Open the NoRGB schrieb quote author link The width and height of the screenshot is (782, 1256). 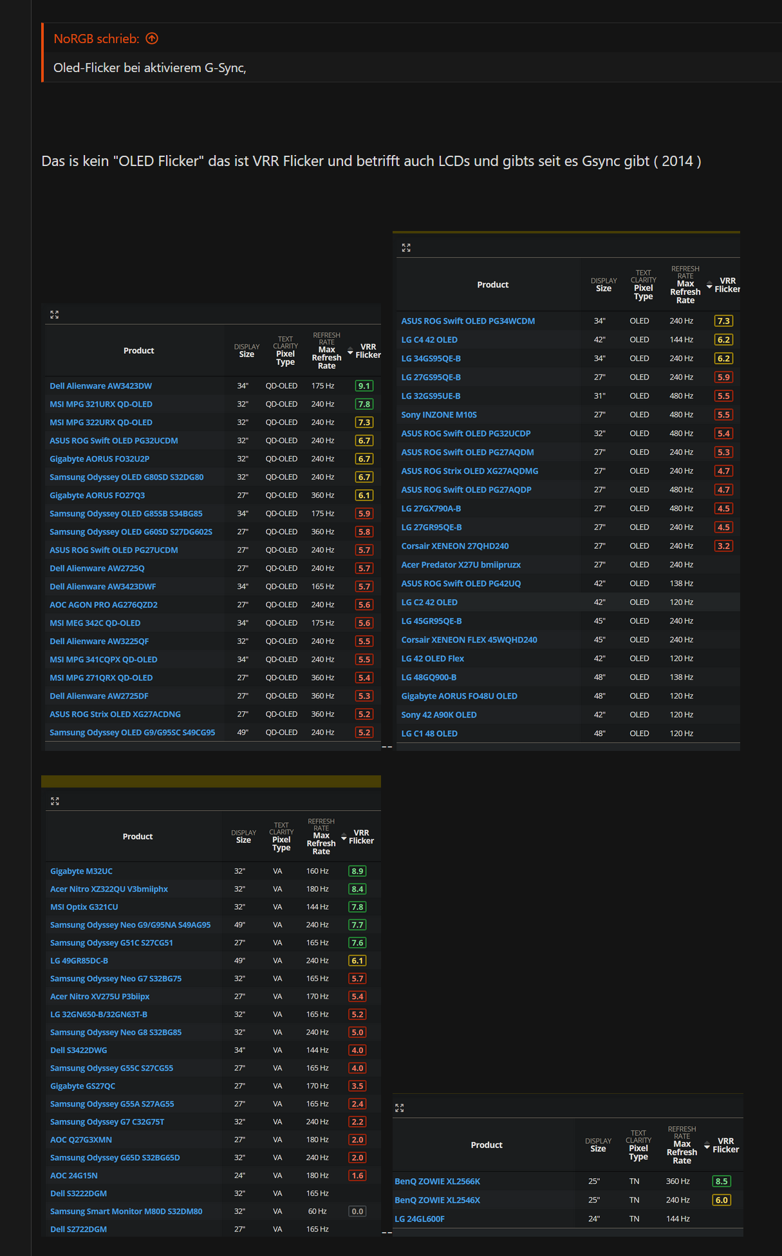97,39
